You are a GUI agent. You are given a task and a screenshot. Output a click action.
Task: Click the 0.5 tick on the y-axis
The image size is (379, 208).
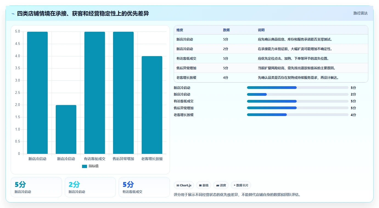pyautogui.click(x=17, y=141)
